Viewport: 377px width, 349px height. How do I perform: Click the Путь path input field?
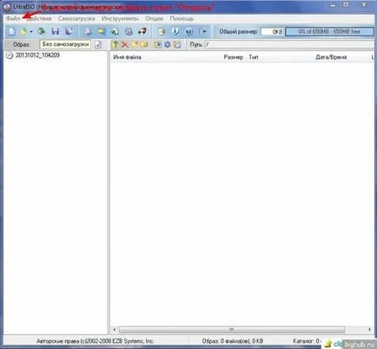289,44
